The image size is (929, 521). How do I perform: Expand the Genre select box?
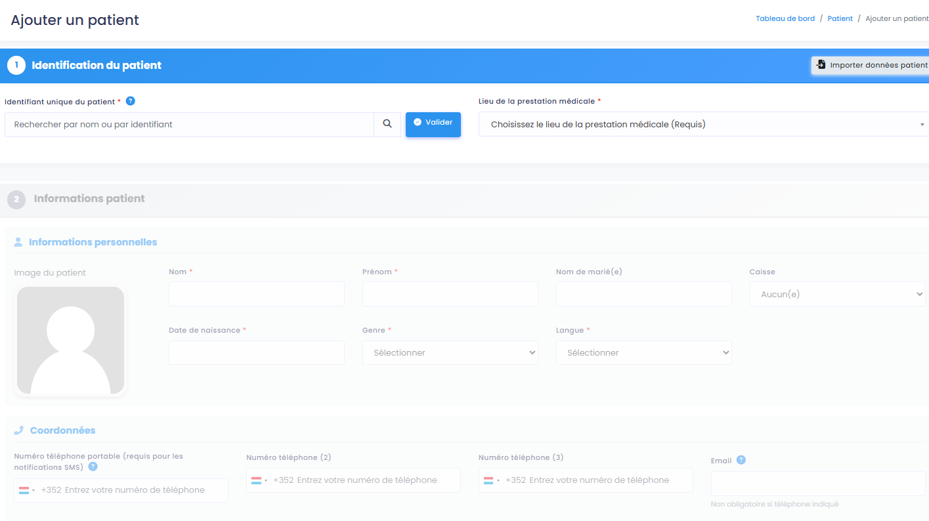click(x=450, y=352)
